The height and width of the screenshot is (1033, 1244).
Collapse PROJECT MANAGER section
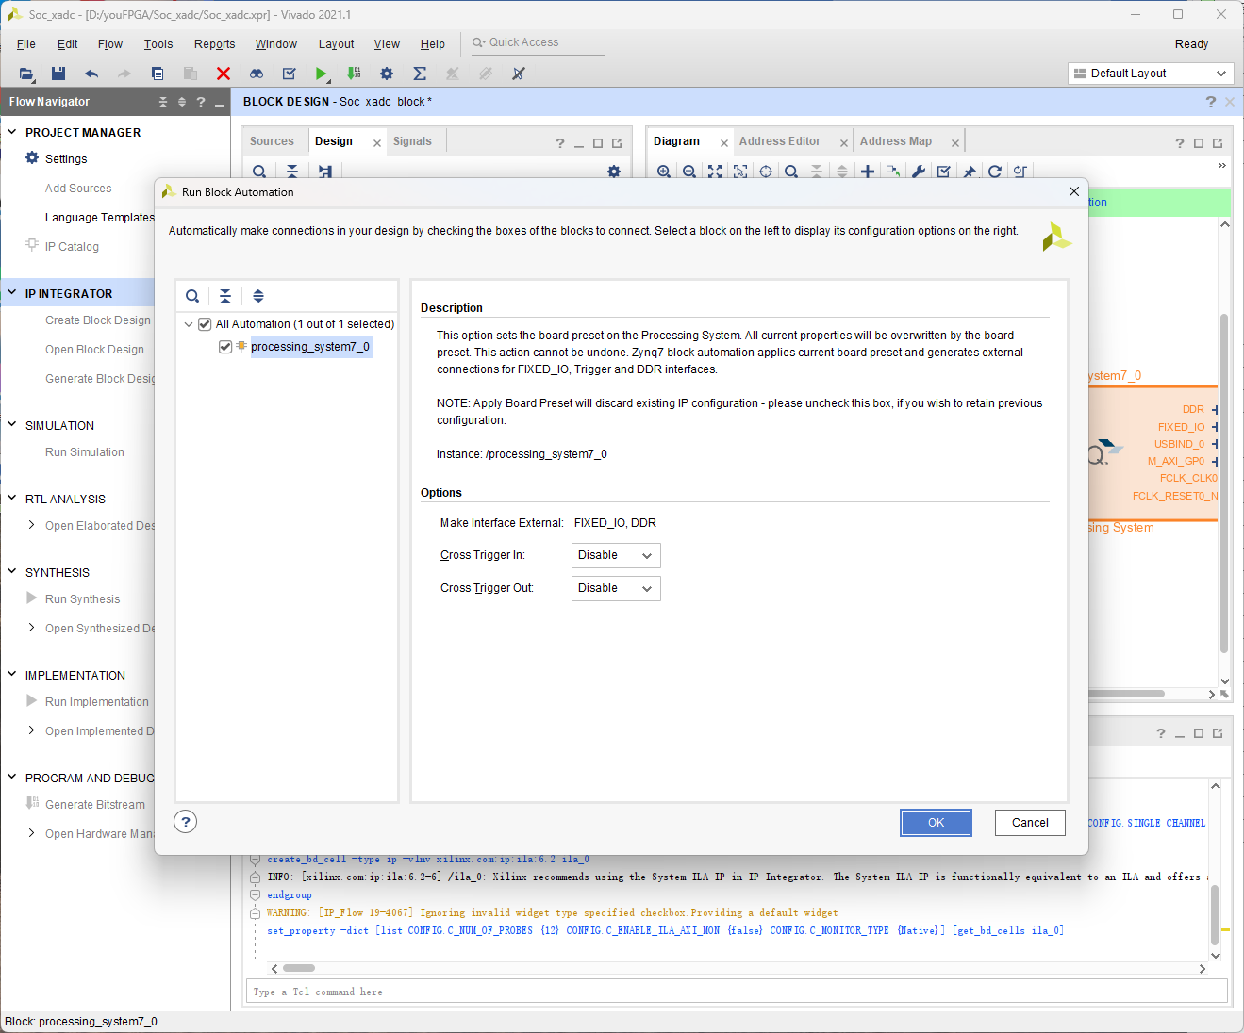[x=12, y=132]
